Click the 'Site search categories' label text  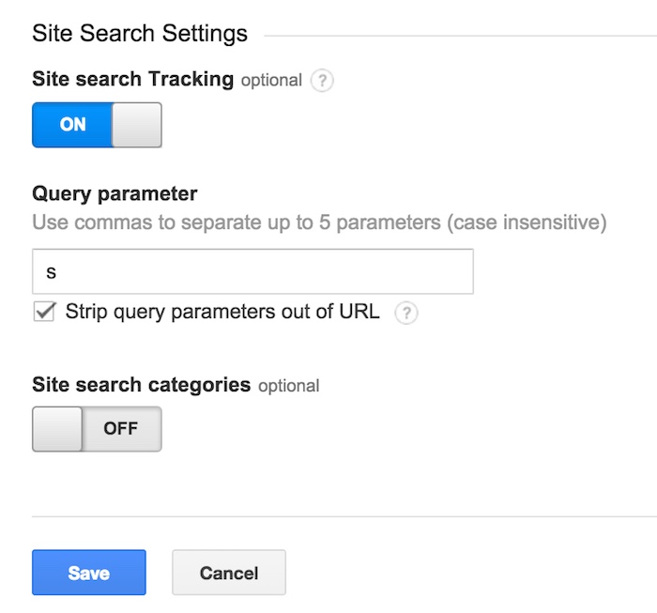click(141, 385)
